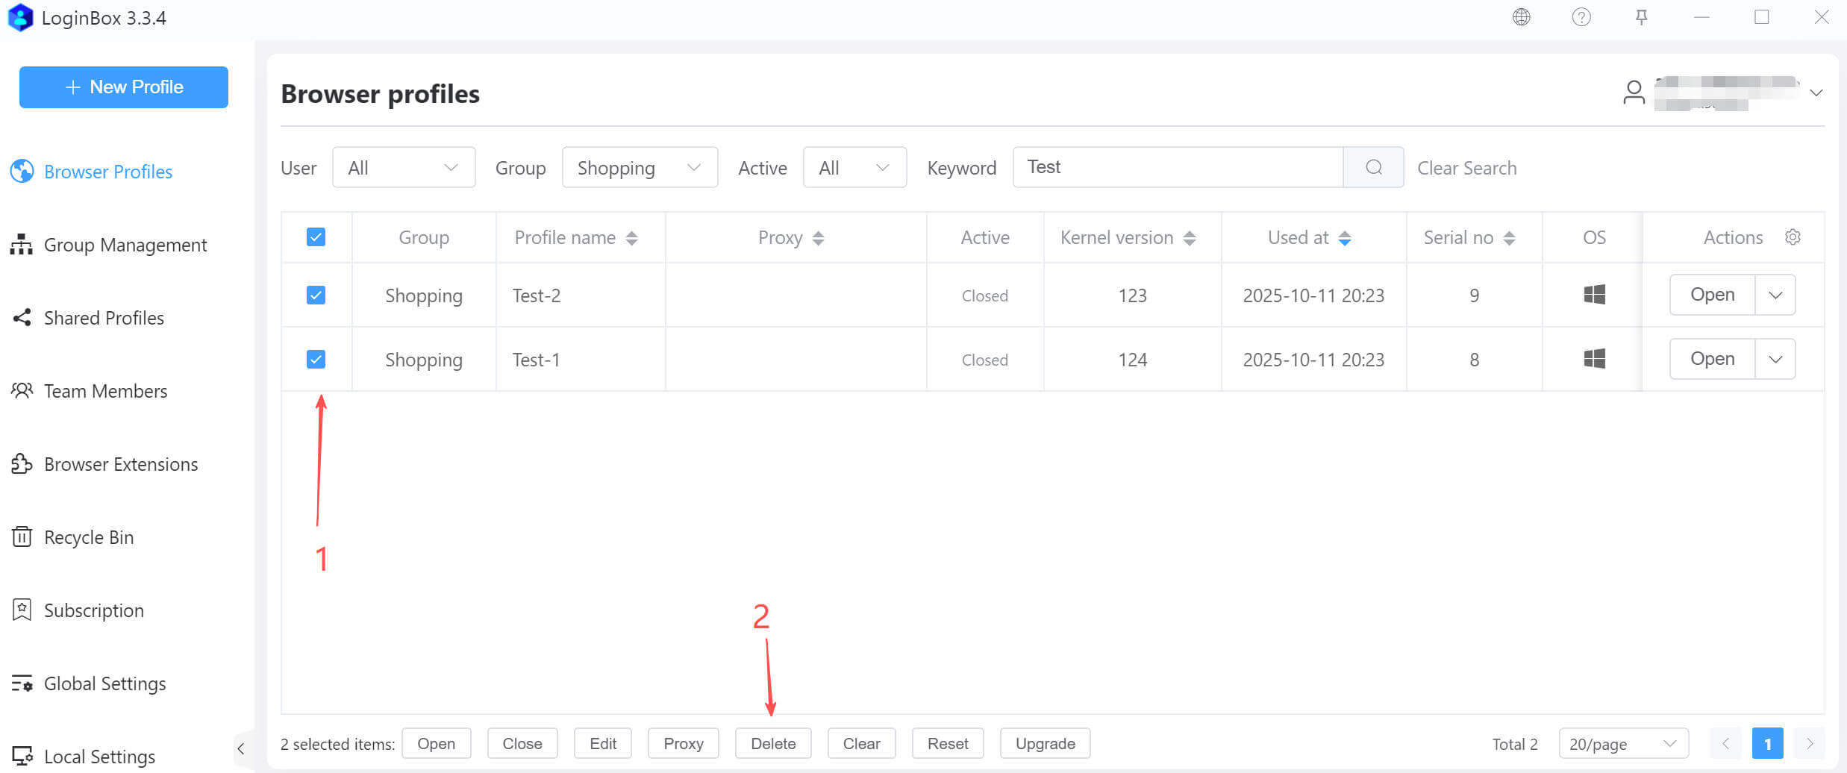1847x773 pixels.
Task: Collapse the sidebar with the left chevron
Action: (x=240, y=748)
